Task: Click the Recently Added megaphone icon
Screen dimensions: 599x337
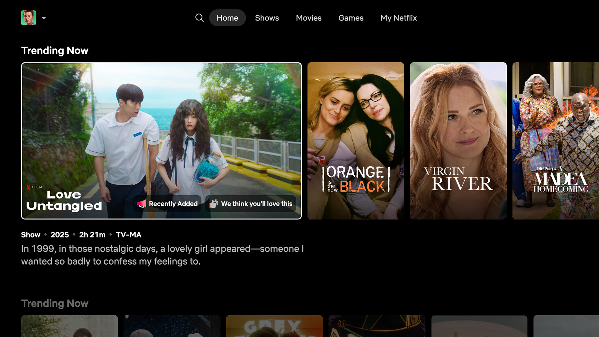Action: pyautogui.click(x=141, y=204)
